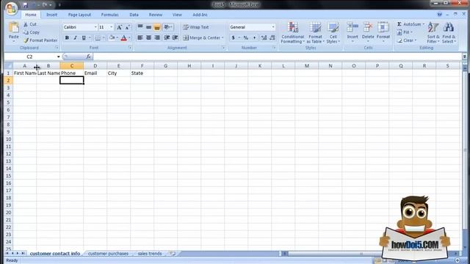Click the Copy icon

pyautogui.click(x=26, y=32)
